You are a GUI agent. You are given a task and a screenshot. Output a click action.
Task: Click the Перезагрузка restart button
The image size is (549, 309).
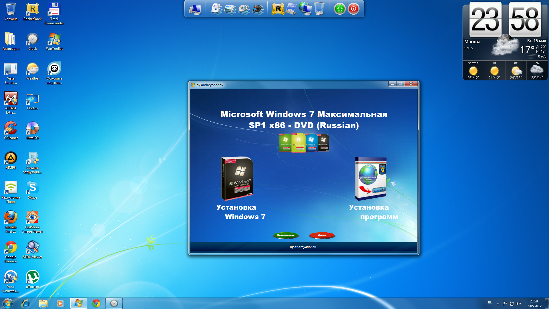pyautogui.click(x=286, y=235)
